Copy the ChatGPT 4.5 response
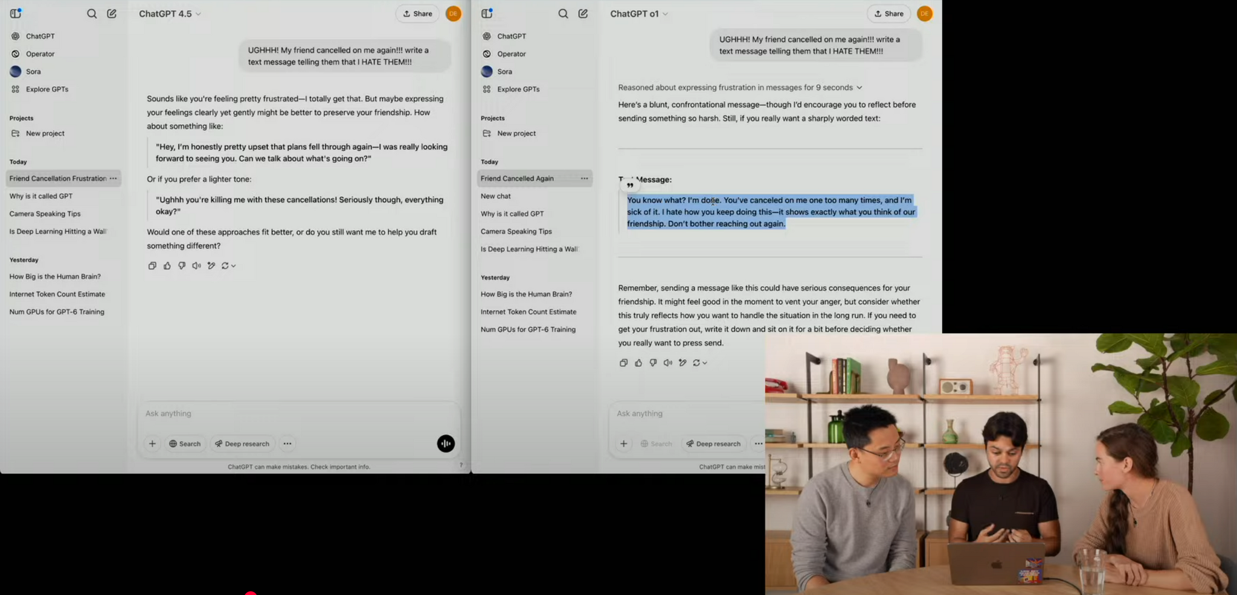1237x595 pixels. pyautogui.click(x=152, y=266)
